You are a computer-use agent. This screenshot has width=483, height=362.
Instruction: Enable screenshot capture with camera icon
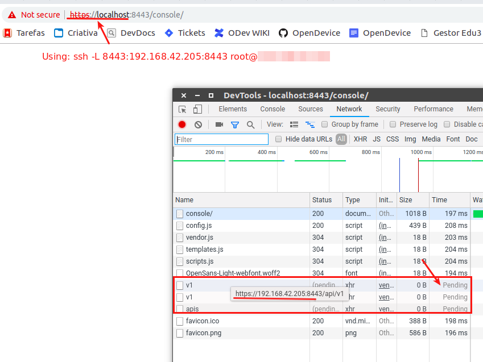[x=218, y=124]
